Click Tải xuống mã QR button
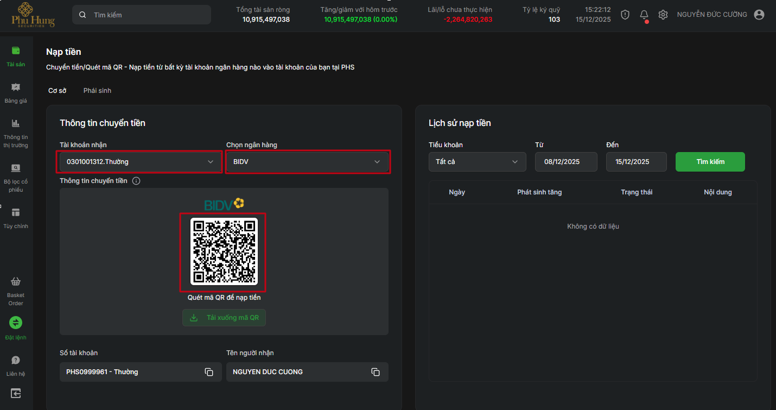 (x=224, y=318)
